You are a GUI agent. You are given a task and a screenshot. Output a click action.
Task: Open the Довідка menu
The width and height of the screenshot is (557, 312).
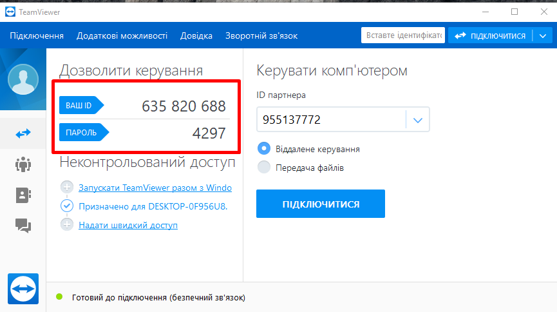tap(196, 36)
